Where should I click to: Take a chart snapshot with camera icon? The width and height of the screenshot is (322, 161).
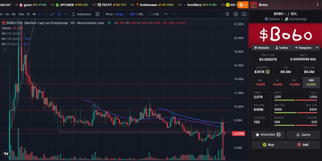244,14
